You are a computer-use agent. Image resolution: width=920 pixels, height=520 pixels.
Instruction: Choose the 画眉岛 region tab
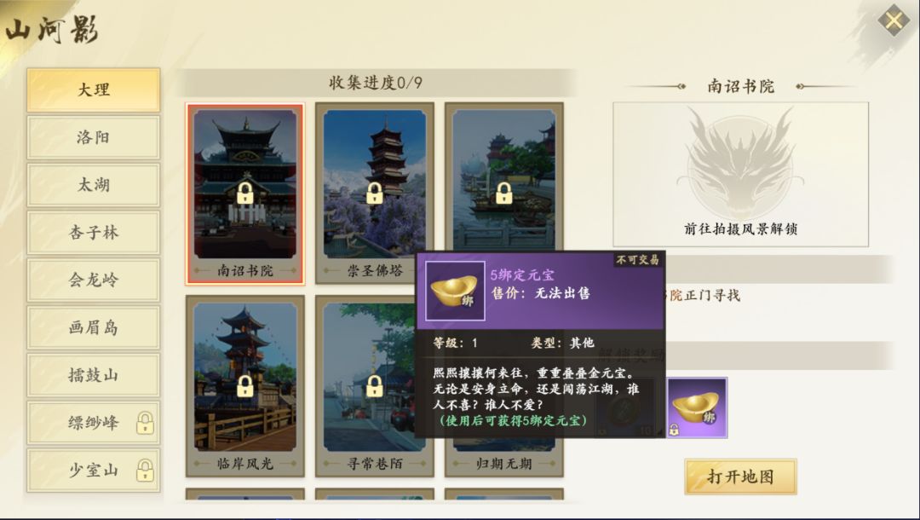click(94, 327)
